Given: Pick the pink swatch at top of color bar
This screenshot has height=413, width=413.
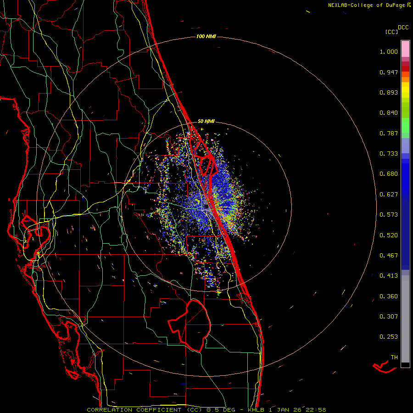Looking at the screenshot, I should pos(405,49).
